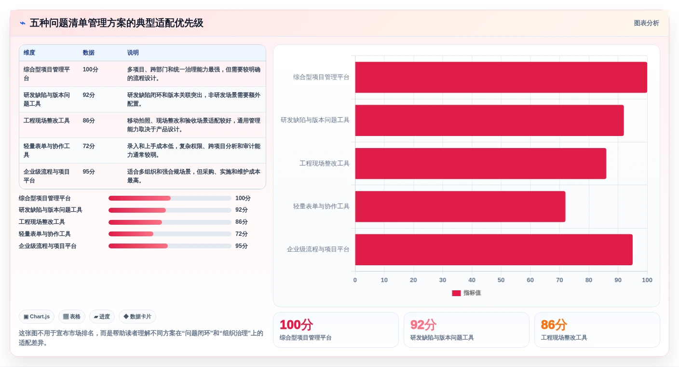Click the 研发缺陷与版本问题工具 progress bar

170,210
